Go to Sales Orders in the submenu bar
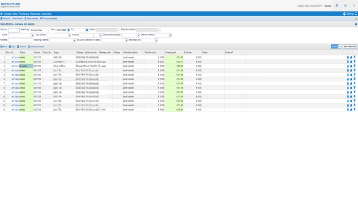 tap(17, 18)
